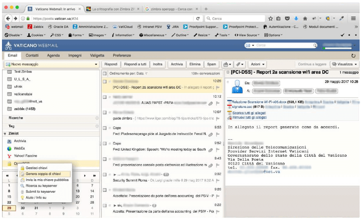Click the Inoltra button
The height and width of the screenshot is (222, 362).
tap(157, 64)
